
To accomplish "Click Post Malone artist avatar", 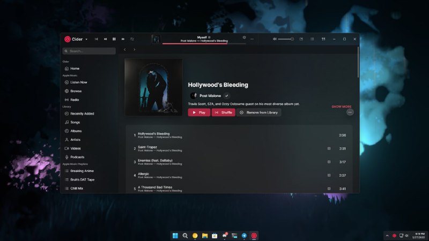I will point(194,96).
